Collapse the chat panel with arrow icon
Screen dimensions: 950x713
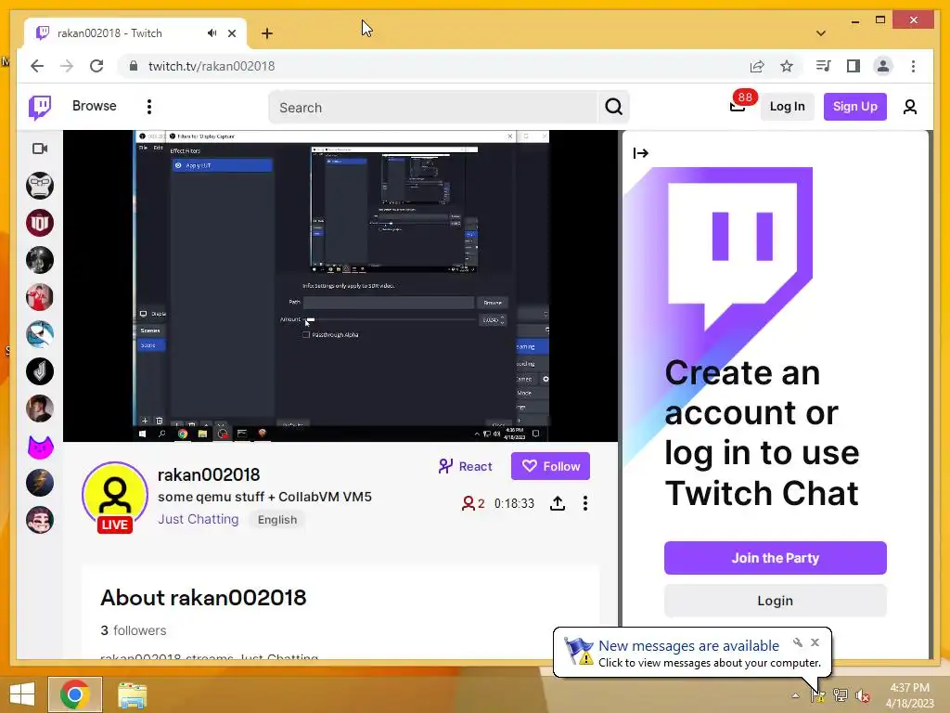(x=640, y=153)
